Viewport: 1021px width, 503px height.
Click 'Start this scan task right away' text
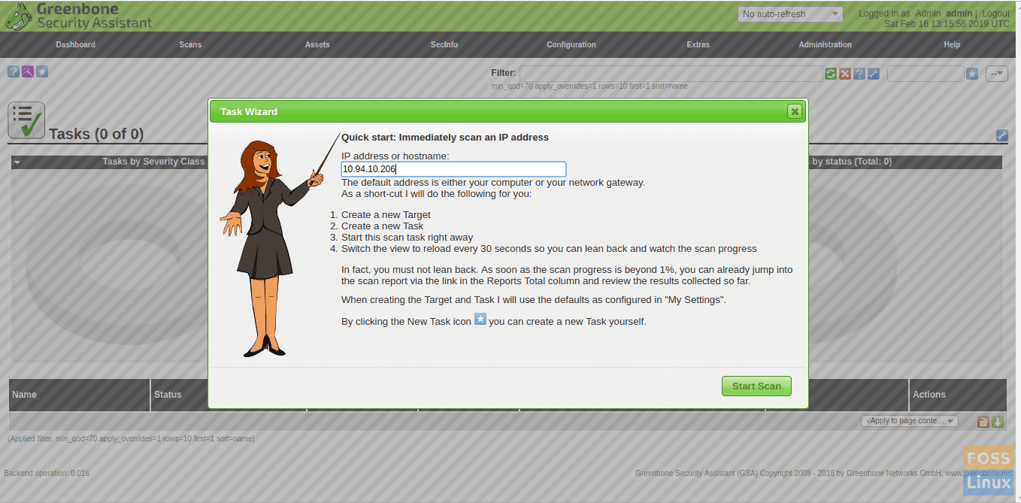407,237
